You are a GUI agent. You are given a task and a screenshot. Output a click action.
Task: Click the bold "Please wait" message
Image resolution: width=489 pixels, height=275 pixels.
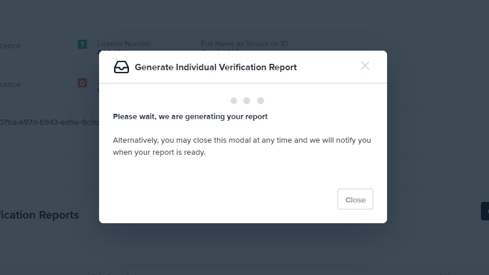tap(190, 117)
